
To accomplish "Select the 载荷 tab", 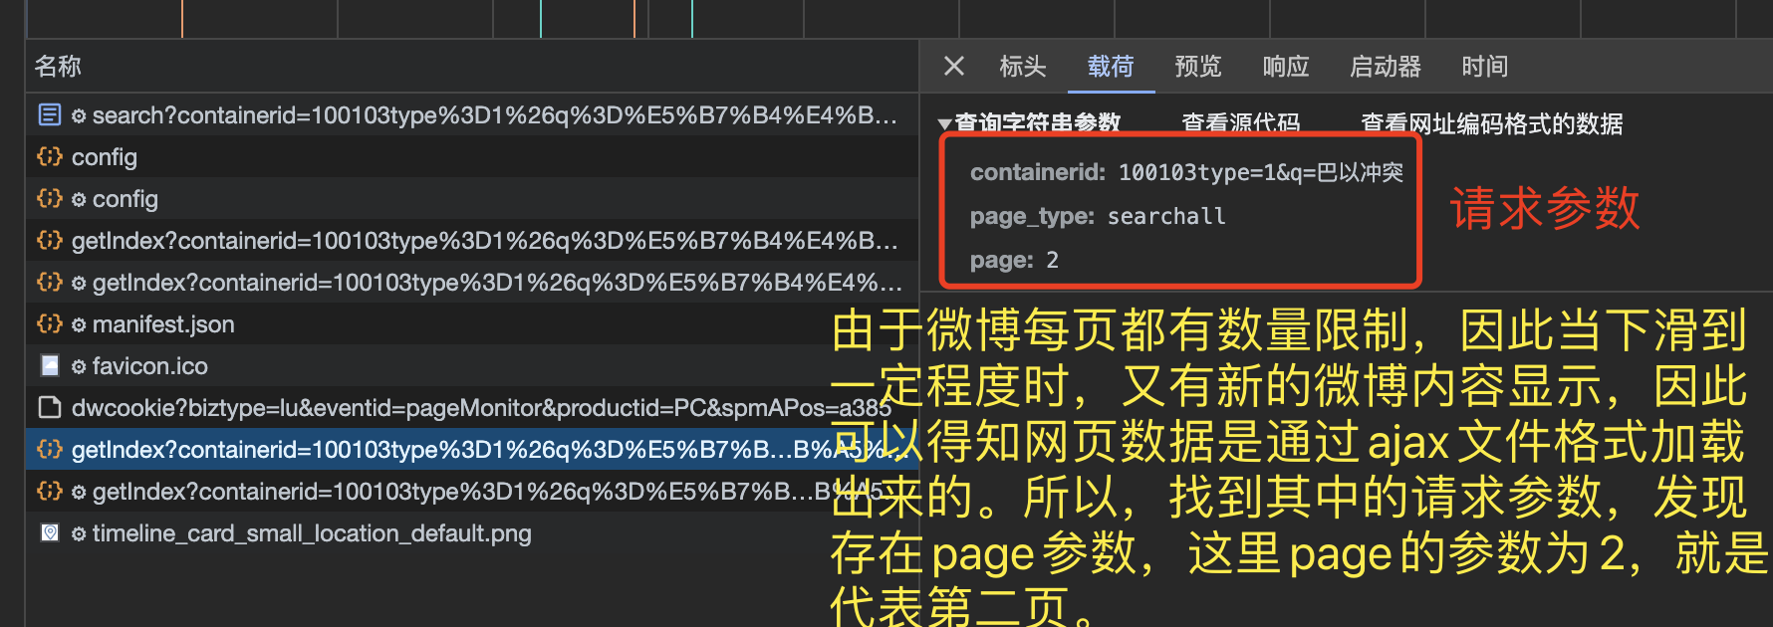I will [x=1110, y=67].
